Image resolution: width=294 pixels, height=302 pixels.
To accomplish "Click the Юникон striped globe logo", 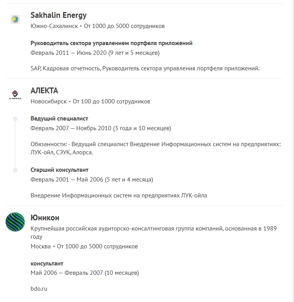I will [15, 222].
